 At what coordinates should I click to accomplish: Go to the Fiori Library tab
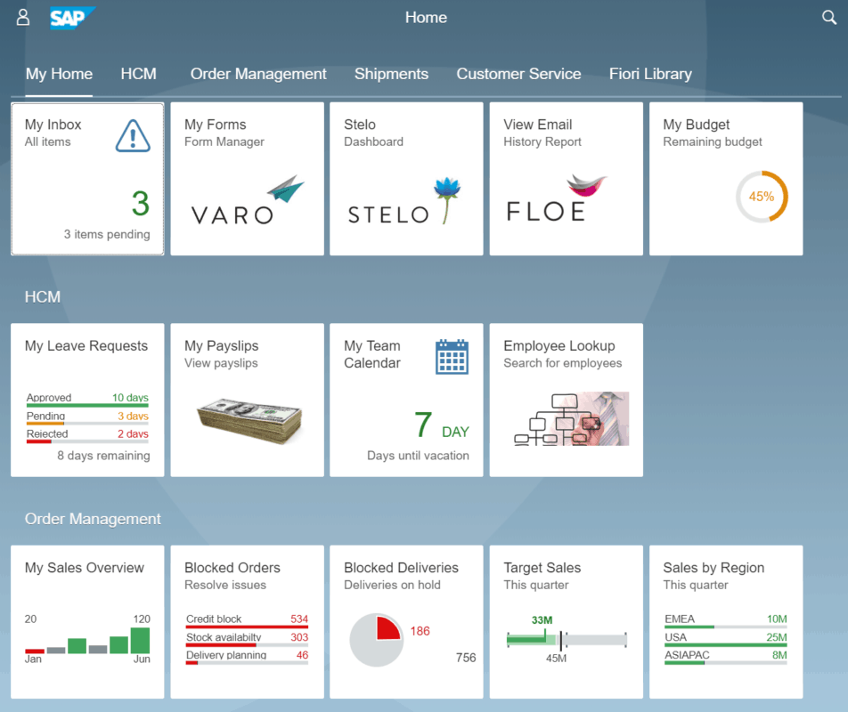coord(650,74)
